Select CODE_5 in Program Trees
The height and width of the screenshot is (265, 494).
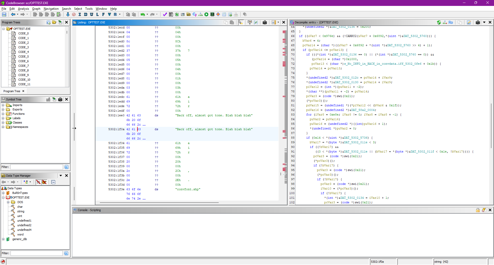coord(23,56)
